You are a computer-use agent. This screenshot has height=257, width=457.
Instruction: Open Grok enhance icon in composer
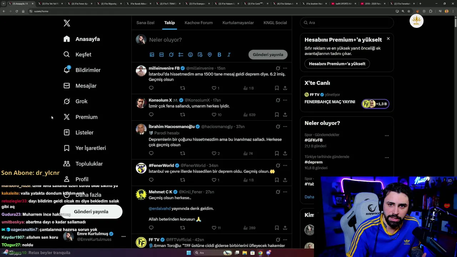click(171, 55)
